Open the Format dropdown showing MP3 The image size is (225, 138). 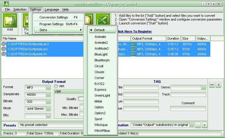pos(48,87)
